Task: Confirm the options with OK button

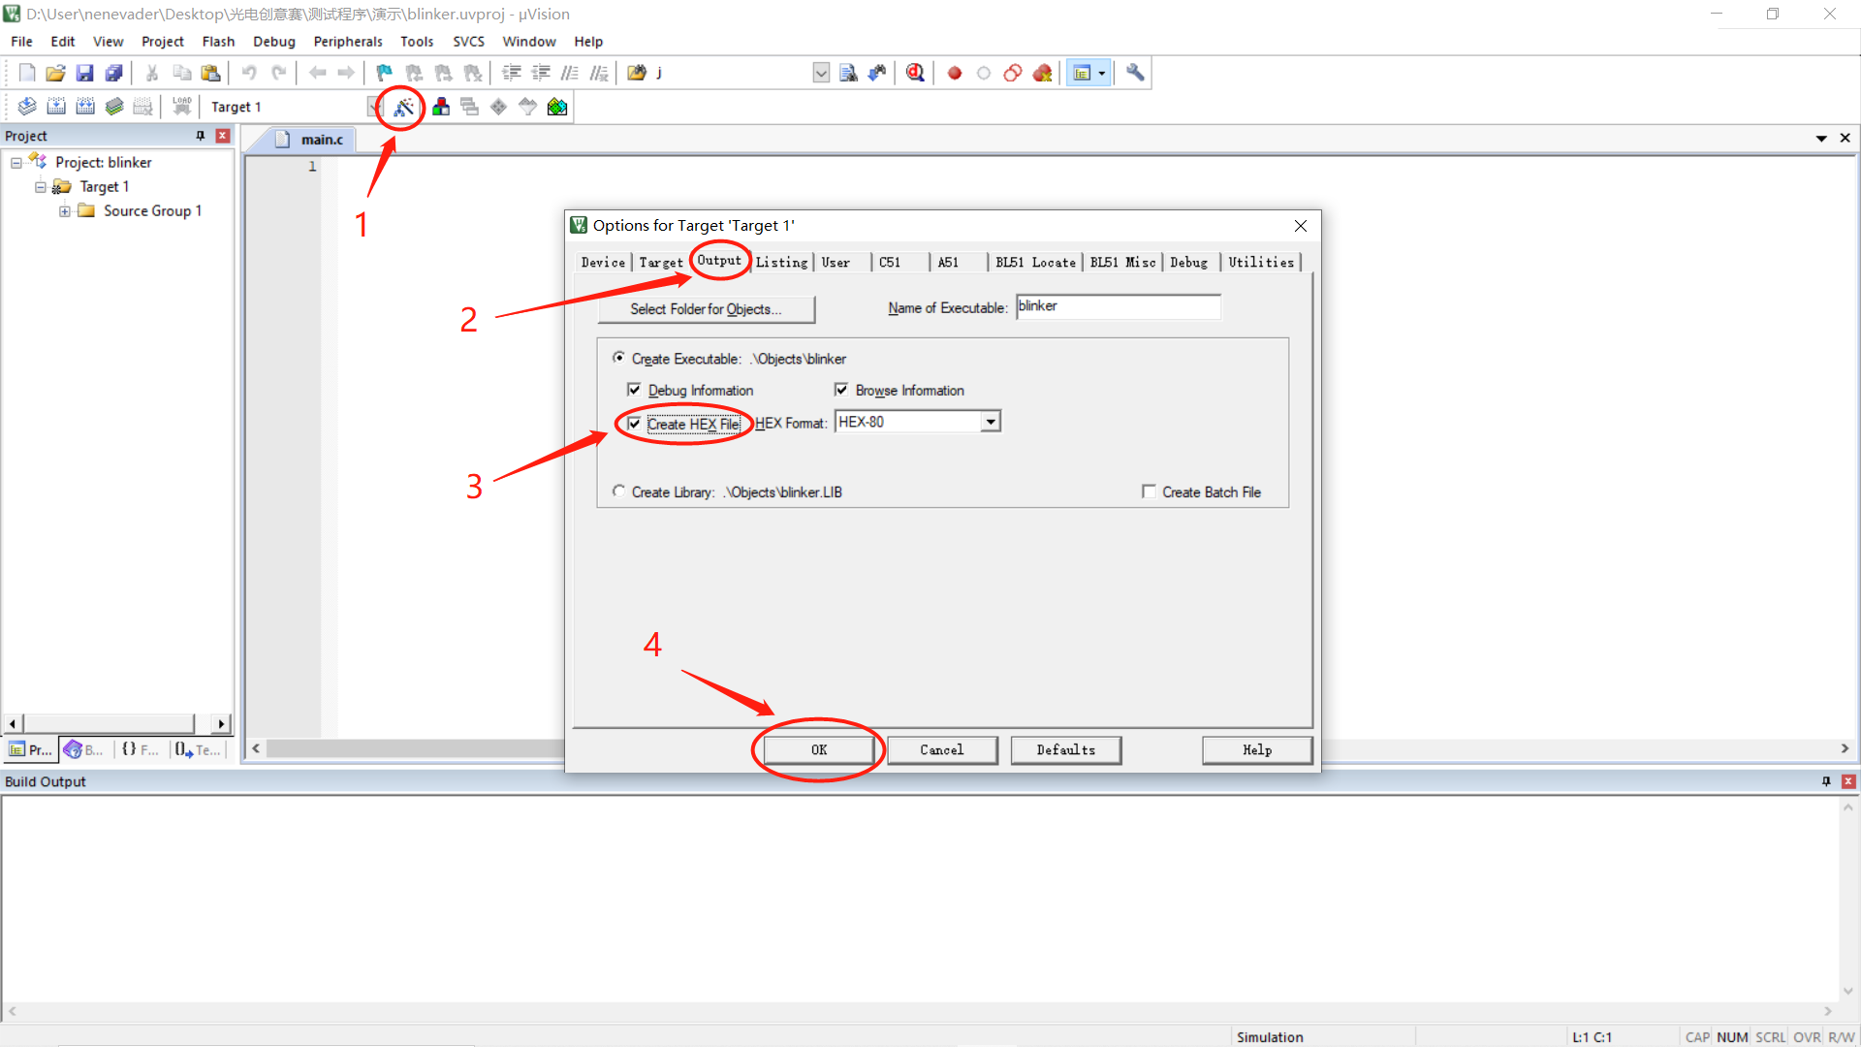Action: pos(819,749)
